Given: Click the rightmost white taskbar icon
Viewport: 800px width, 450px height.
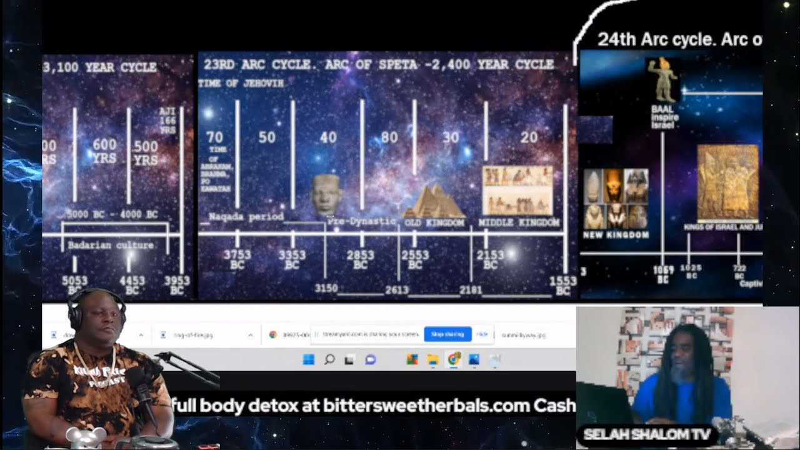Looking at the screenshot, I should pyautogui.click(x=494, y=359).
